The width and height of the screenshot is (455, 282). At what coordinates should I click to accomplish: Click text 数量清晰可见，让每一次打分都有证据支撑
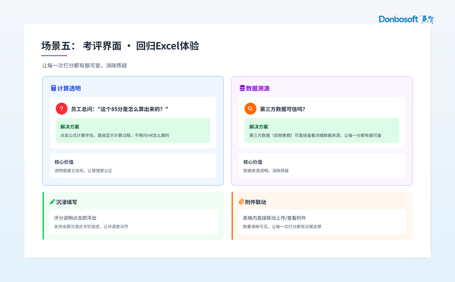coord(282,226)
